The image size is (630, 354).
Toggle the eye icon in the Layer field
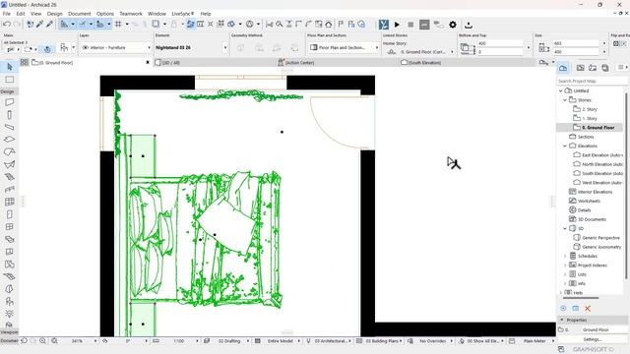tap(86, 47)
